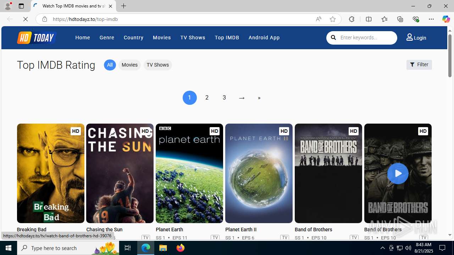Open the Android App page

click(x=264, y=38)
